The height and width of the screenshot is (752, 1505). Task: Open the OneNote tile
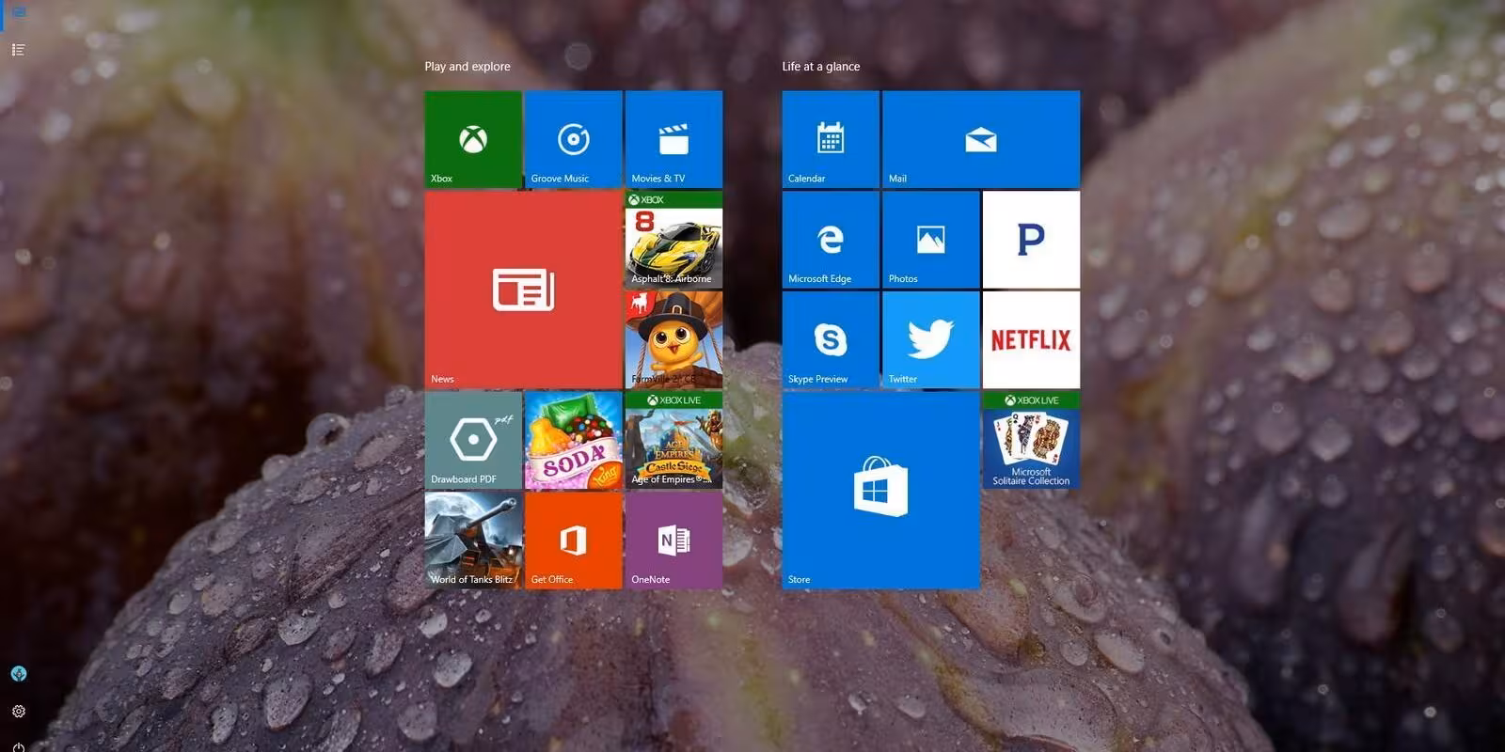coord(673,540)
